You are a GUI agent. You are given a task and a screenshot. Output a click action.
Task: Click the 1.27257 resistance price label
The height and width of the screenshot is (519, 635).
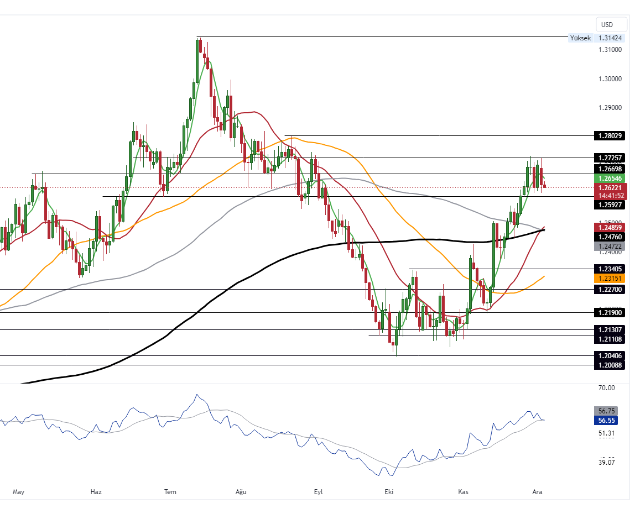coord(609,158)
